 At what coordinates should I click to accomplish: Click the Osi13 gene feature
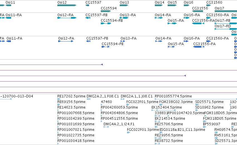pos(124,5)
